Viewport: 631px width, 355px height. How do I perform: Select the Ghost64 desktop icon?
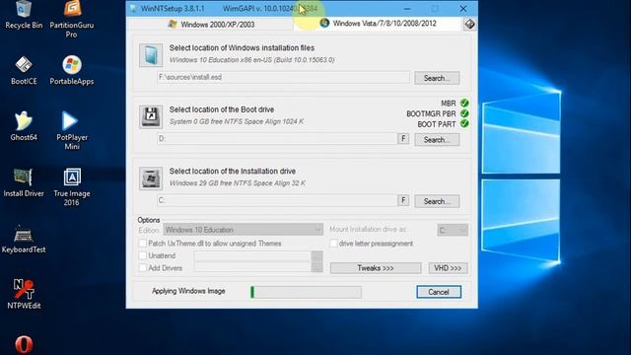pyautogui.click(x=24, y=126)
